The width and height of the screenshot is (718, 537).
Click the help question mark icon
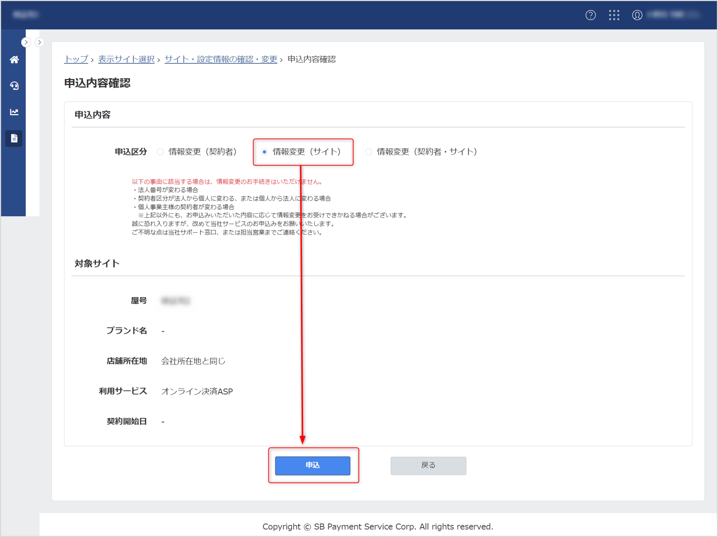click(x=590, y=15)
